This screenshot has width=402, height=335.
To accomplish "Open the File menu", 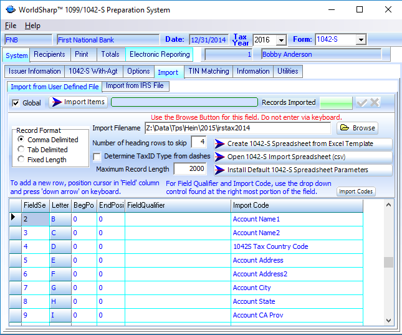I will tap(11, 26).
